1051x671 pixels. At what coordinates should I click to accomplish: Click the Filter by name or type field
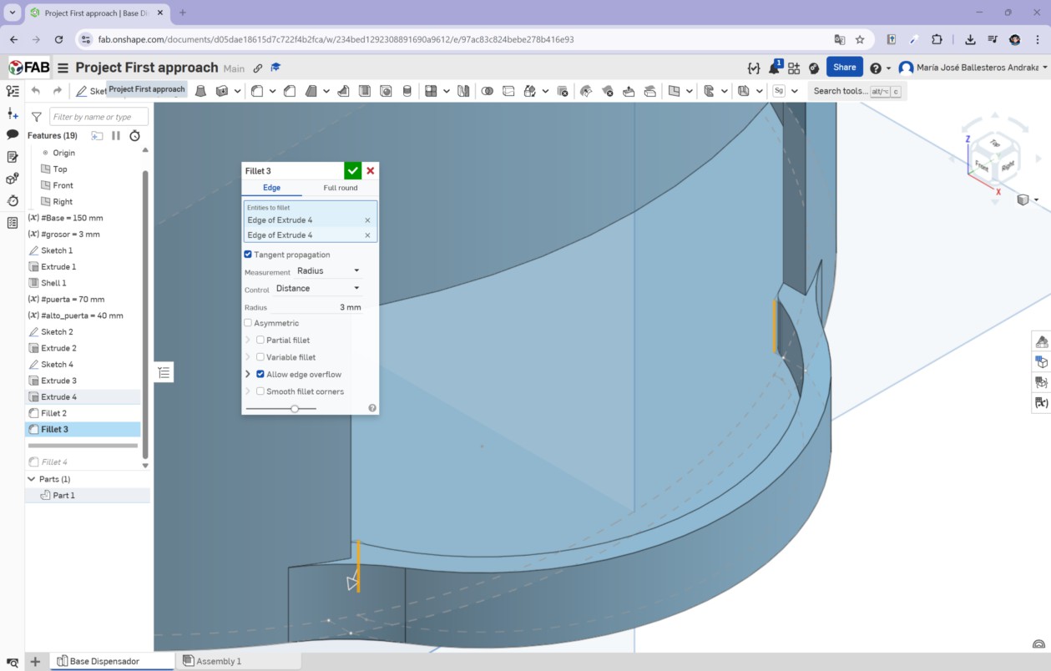99,117
